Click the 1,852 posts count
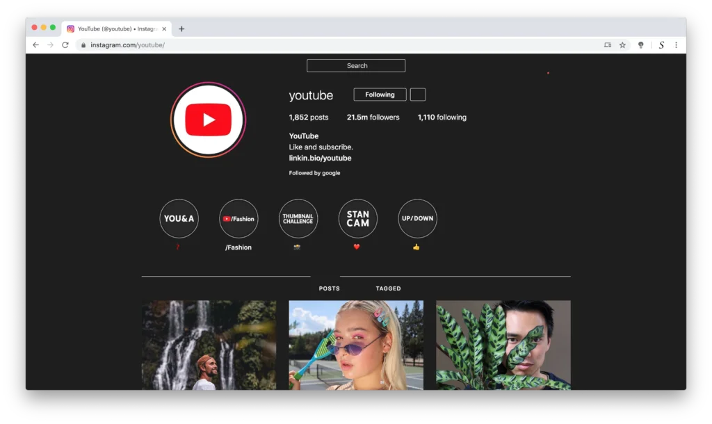Screen dimensions: 712x424 [309, 117]
